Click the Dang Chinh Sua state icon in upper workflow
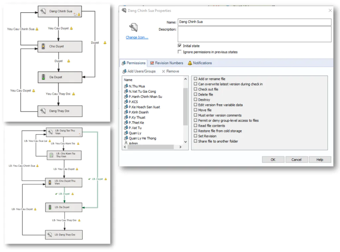This screenshot has height=252, width=340. tap(43, 11)
